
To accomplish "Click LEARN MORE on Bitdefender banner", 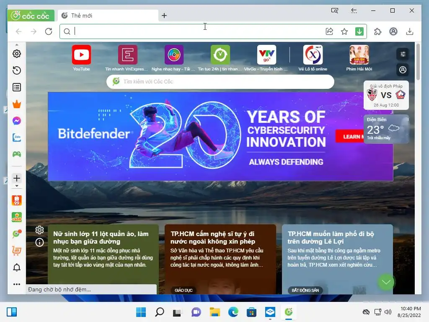I will point(350,136).
